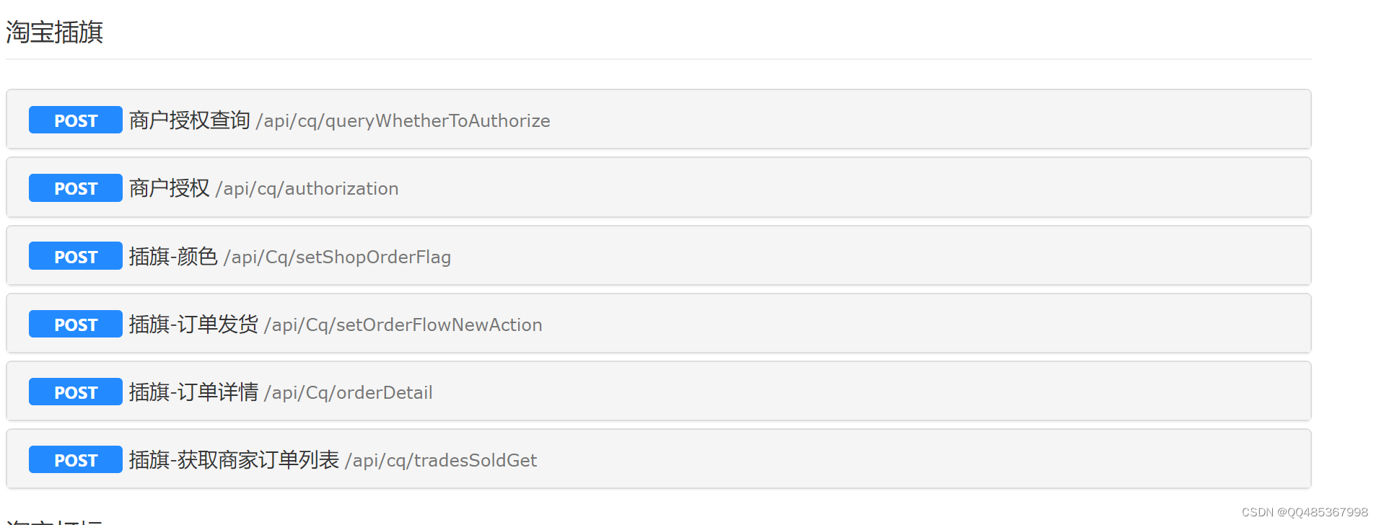Click the CSDN @QQ485367998 watermark
1379x525 pixels.
[1304, 512]
